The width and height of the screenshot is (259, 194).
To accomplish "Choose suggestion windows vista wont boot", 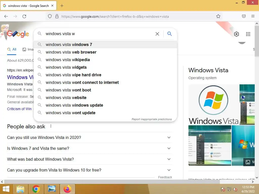I will [105, 90].
